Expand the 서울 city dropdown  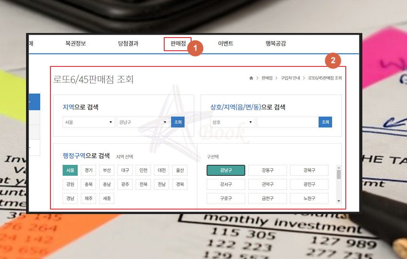pyautogui.click(x=89, y=122)
